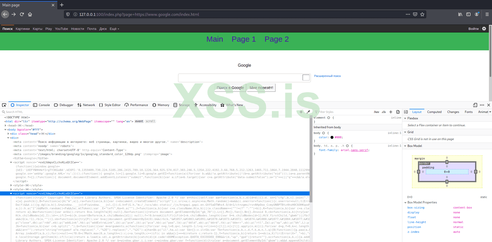The image size is (492, 242).
Task: Open the browser home page
Action: tap(30, 14)
